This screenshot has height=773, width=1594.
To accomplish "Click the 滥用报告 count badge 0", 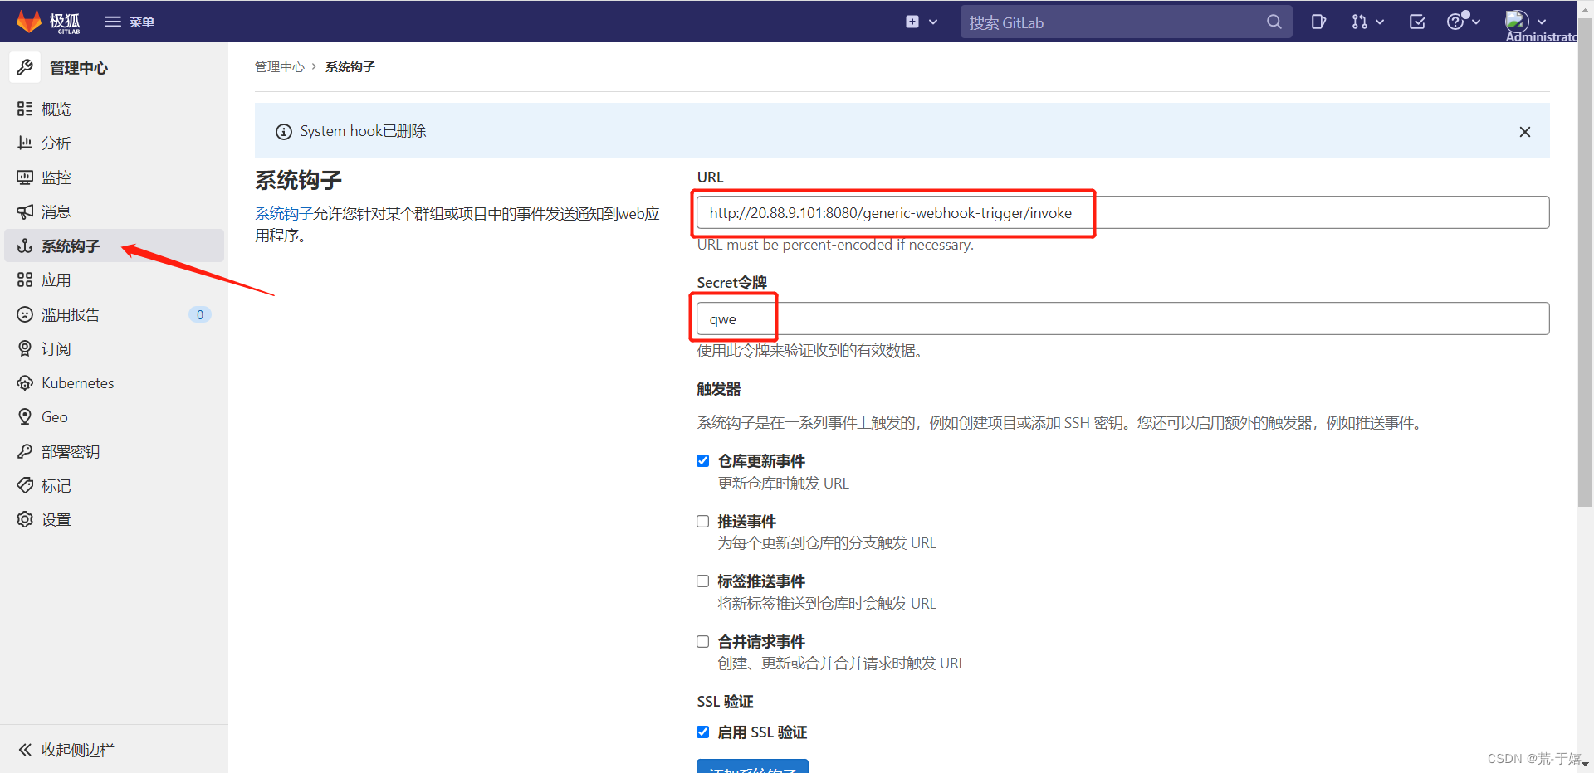I will pyautogui.click(x=200, y=314).
